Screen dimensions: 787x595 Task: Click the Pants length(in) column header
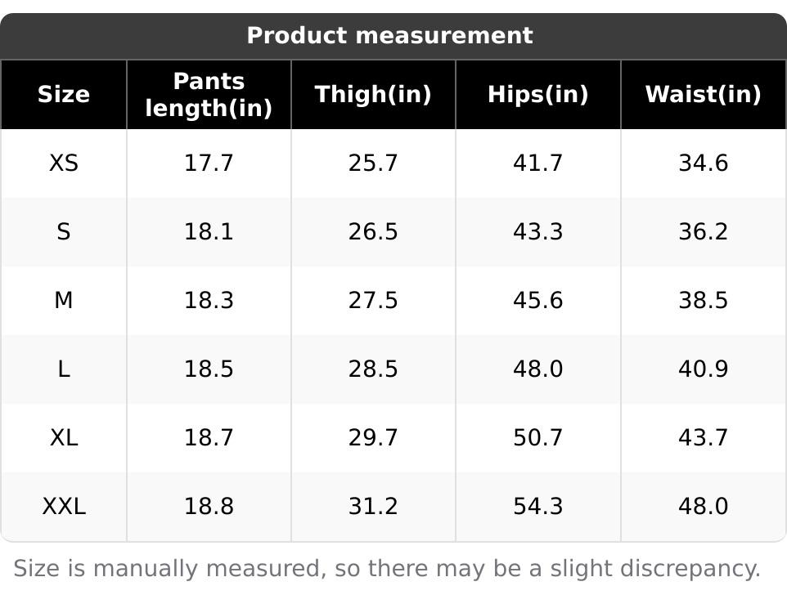coord(209,95)
